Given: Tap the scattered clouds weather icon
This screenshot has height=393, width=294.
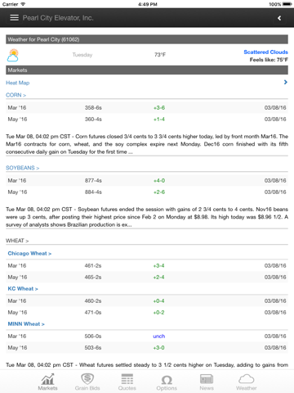Looking at the screenshot, I should [x=13, y=55].
